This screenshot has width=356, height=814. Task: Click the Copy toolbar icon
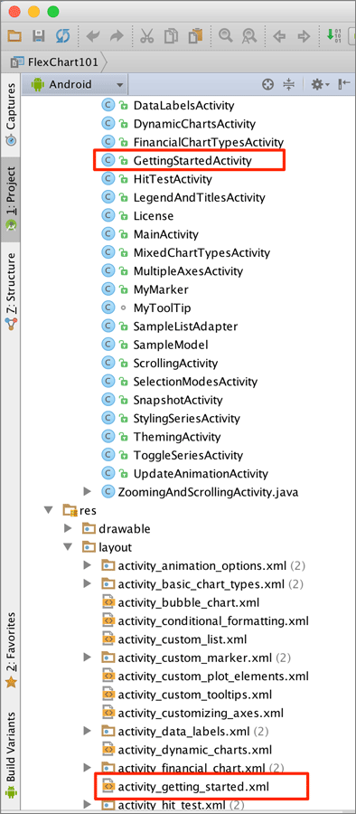171,36
